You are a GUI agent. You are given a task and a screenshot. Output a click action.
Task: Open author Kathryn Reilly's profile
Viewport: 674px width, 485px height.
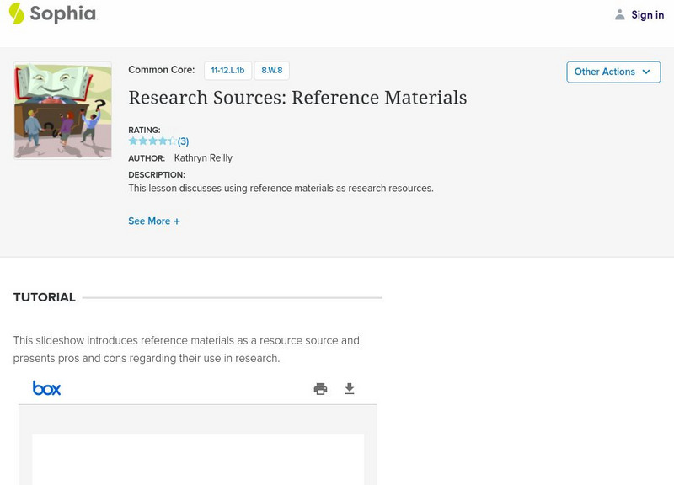point(203,158)
